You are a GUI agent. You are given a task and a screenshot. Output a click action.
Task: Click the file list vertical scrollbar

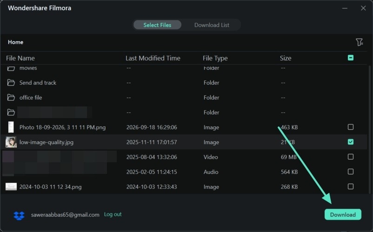click(x=370, y=130)
